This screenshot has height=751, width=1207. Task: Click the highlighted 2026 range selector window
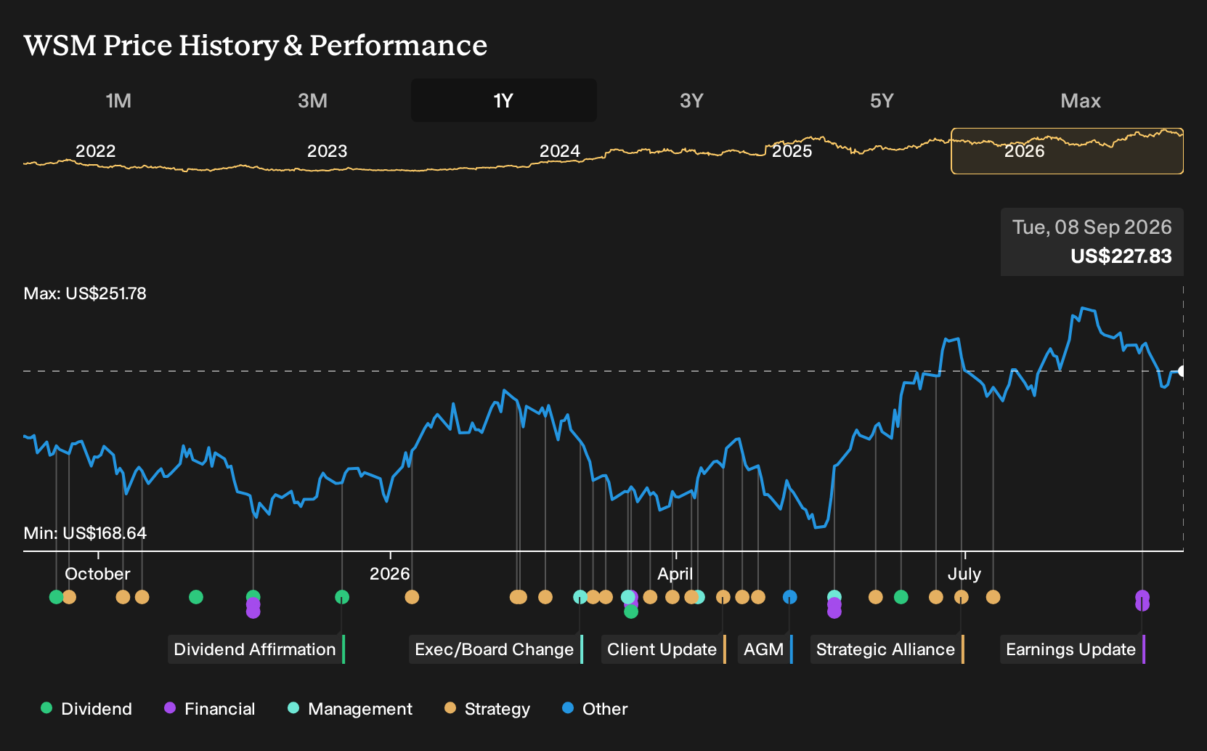(x=1067, y=151)
